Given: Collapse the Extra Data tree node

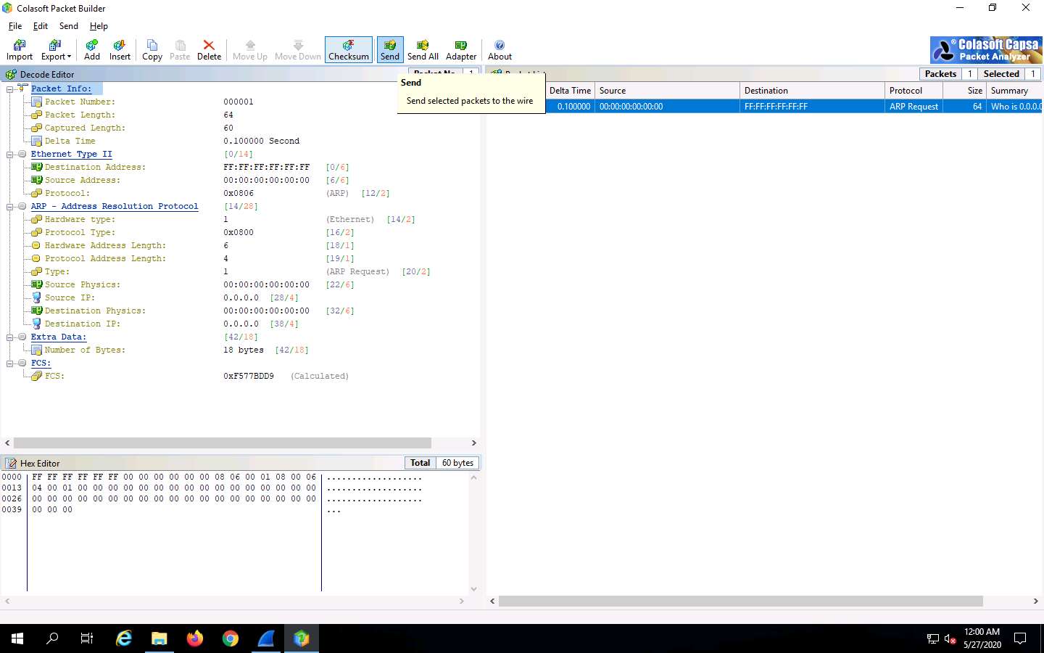Looking at the screenshot, I should coord(10,337).
